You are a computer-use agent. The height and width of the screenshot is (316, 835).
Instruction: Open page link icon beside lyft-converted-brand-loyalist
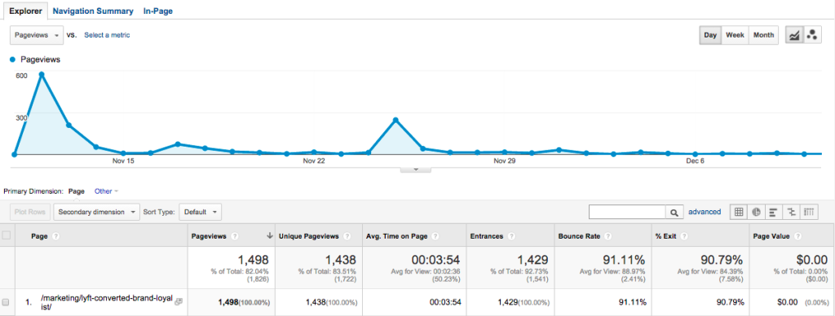point(179,301)
